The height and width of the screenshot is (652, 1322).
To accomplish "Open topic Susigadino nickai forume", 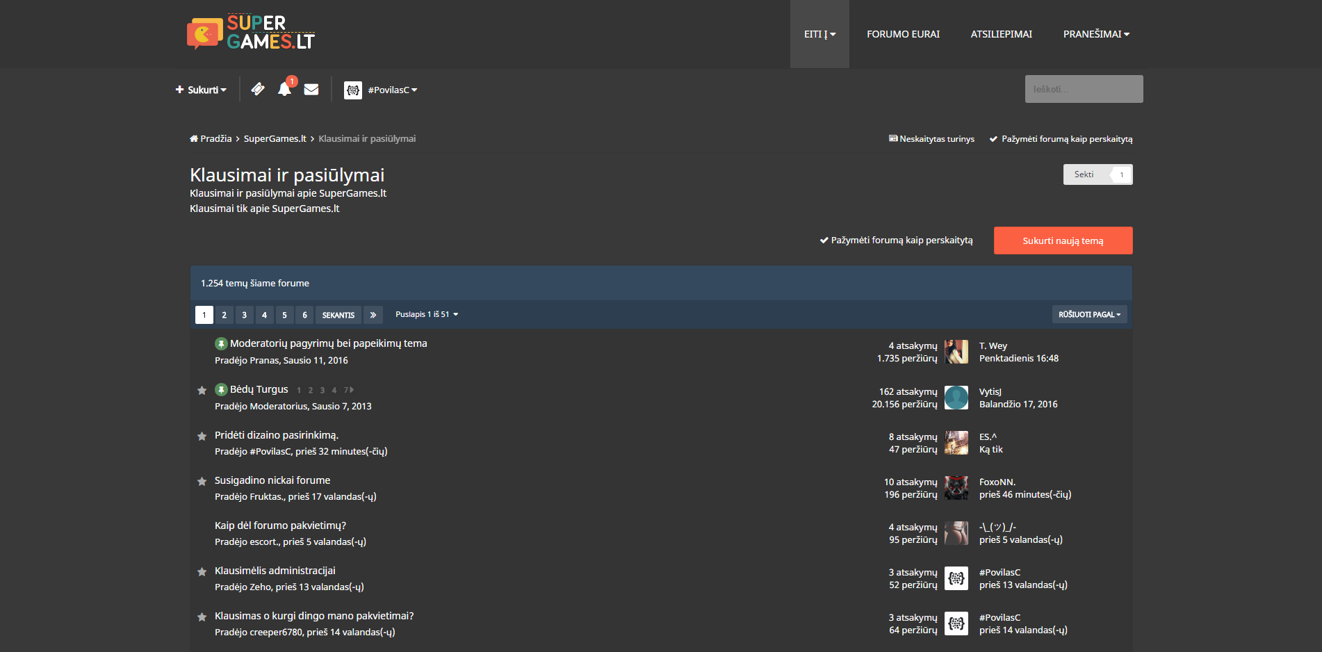I will pos(272,480).
